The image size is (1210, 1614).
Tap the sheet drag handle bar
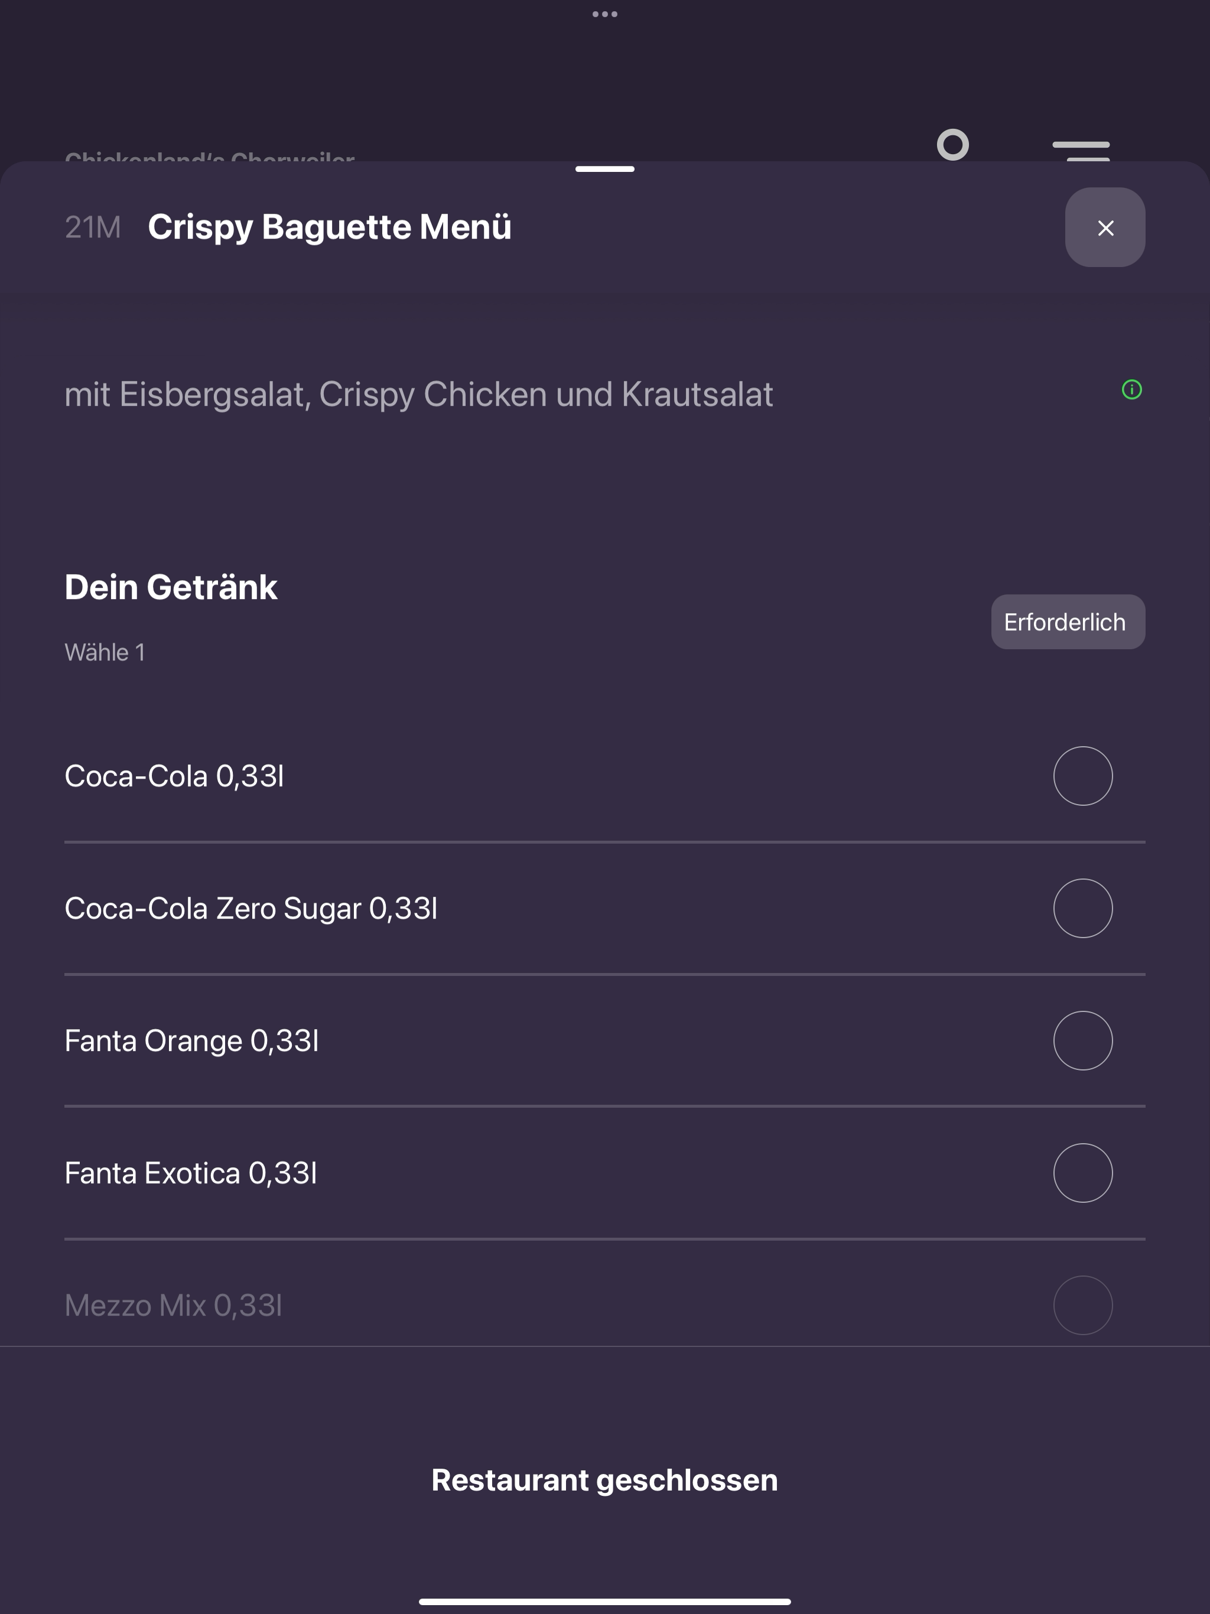[x=605, y=170]
